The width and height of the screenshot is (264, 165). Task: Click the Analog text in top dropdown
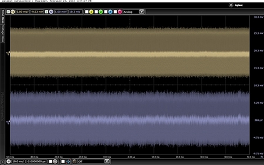coord(128,12)
